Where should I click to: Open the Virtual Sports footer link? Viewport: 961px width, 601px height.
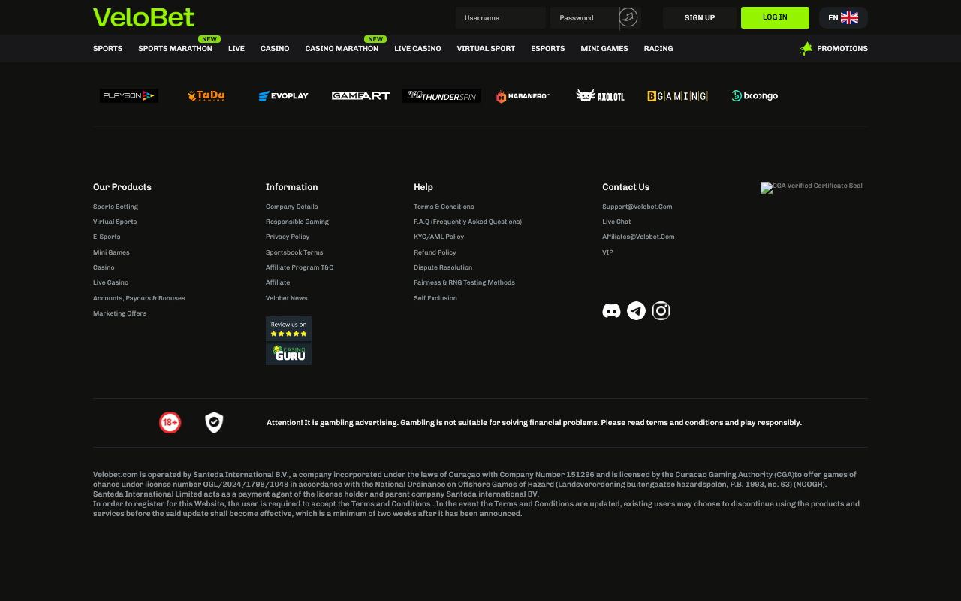pyautogui.click(x=115, y=222)
